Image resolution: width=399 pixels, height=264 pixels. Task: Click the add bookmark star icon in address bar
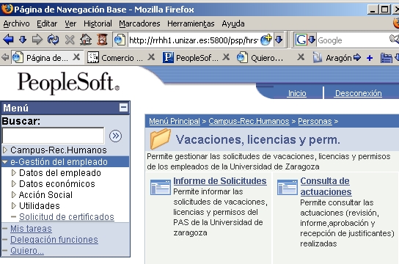266,40
